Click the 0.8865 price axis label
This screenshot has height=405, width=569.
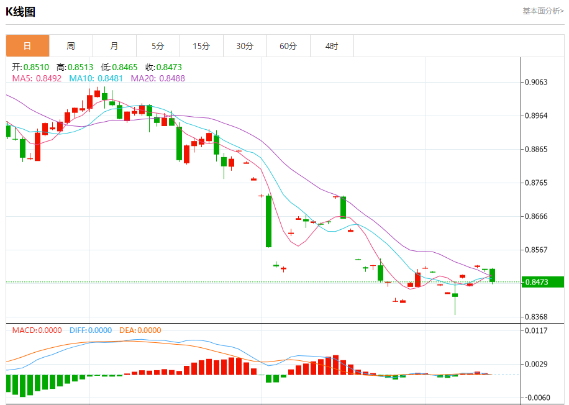536,149
